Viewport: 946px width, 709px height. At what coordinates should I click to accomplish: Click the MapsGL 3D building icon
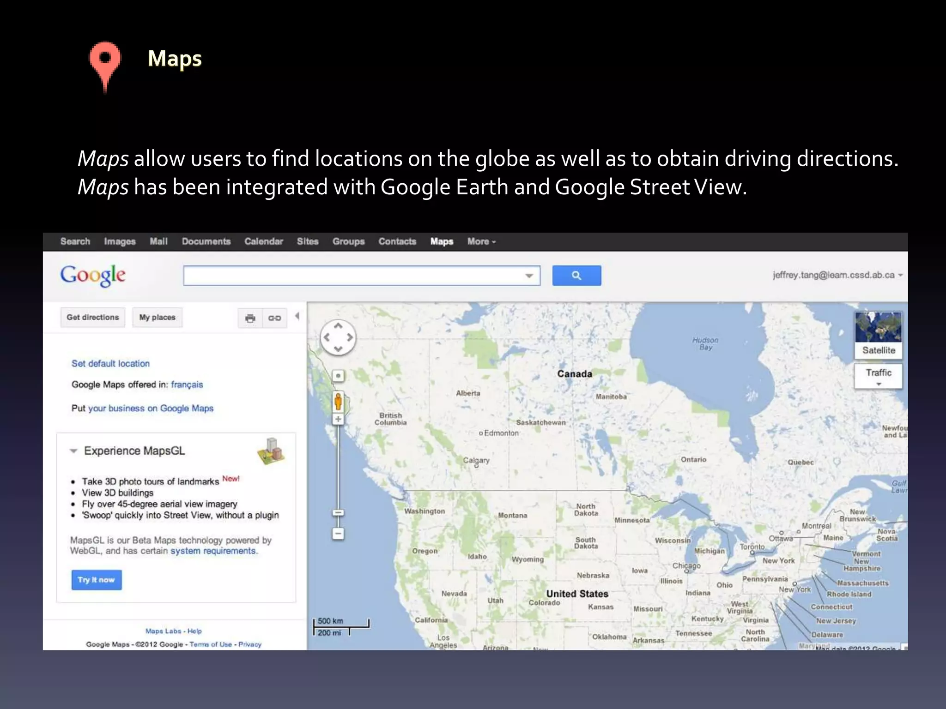pyautogui.click(x=272, y=451)
